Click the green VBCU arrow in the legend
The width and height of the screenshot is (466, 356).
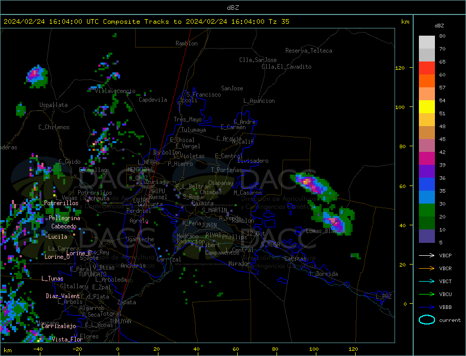pos(427,295)
